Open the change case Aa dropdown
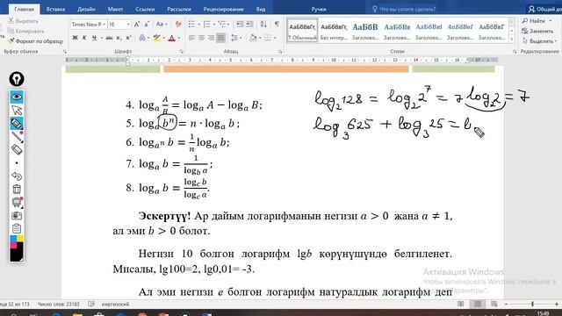Viewport: 562px width, 316px height. point(162,25)
